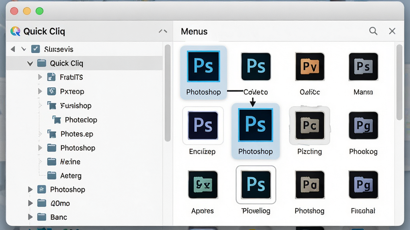Select the Ps icon labeled Pioveliog

(x=256, y=184)
